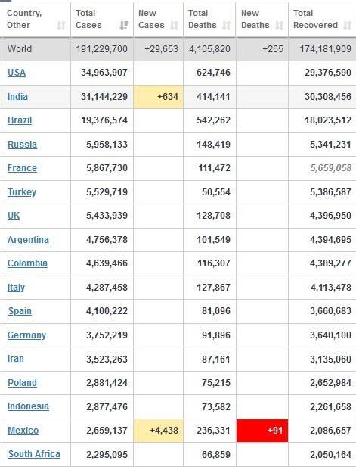Viewport: 356px width, 467px height.
Task: Sort by Country, Other column icon
Action: [61, 25]
